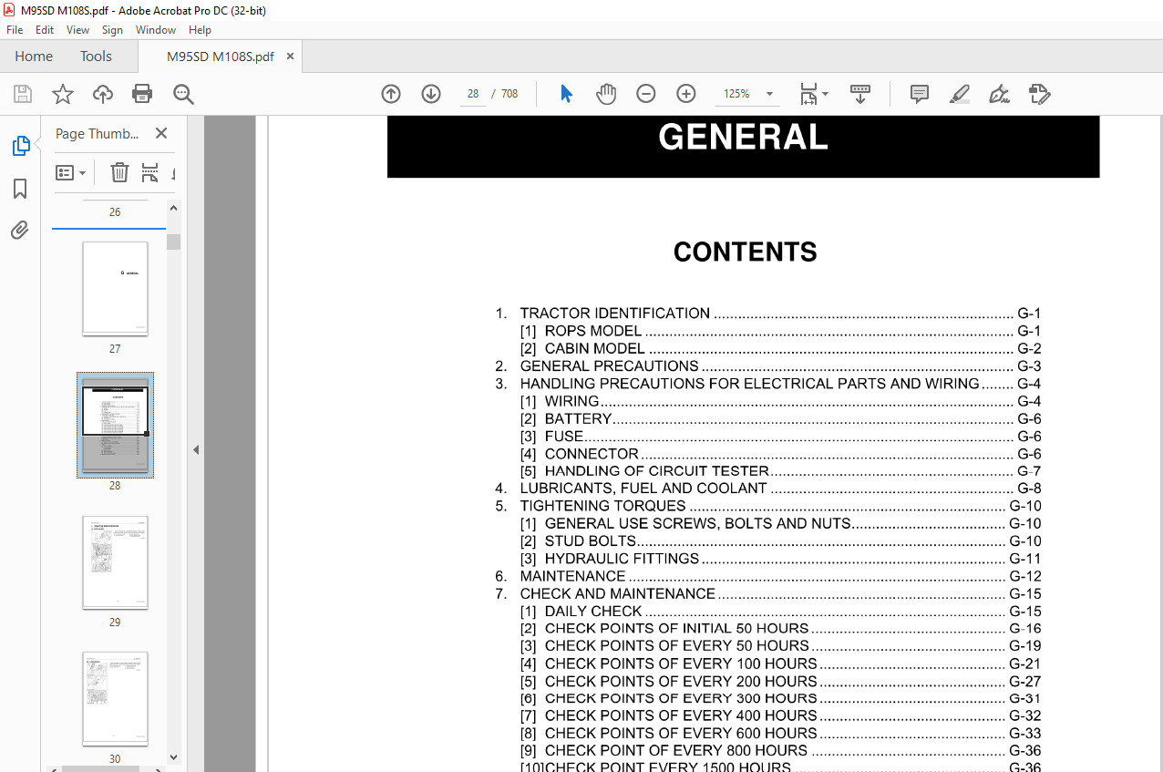This screenshot has width=1163, height=772.
Task: Zoom in with plus icon
Action: coord(686,94)
